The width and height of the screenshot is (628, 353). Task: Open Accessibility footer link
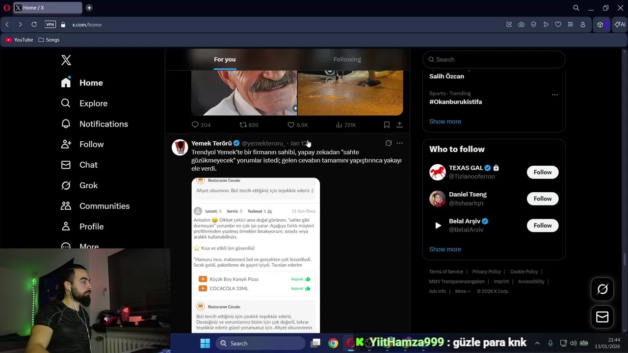[531, 281]
